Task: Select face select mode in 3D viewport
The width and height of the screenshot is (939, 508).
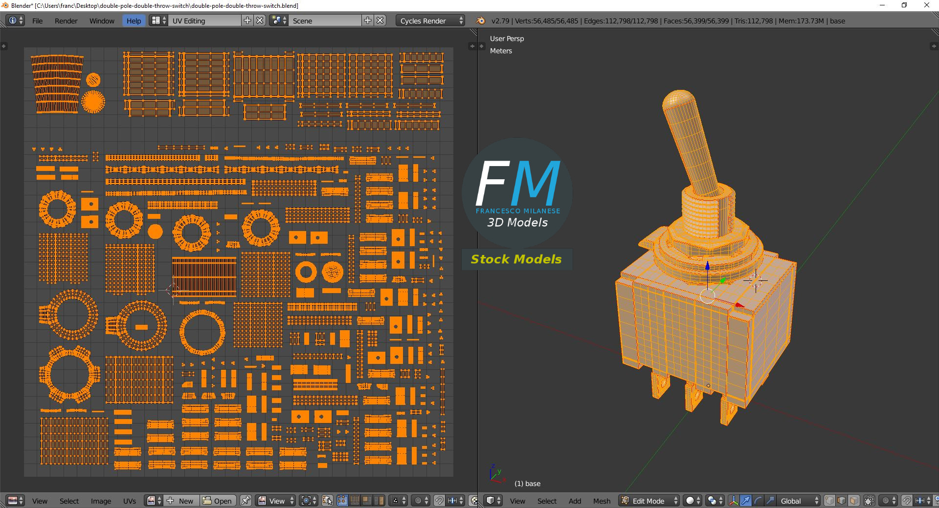Action: [x=854, y=501]
